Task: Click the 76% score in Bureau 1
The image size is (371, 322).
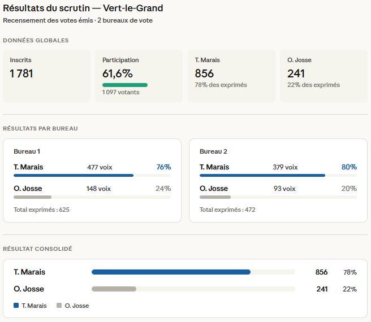Action: tap(163, 167)
